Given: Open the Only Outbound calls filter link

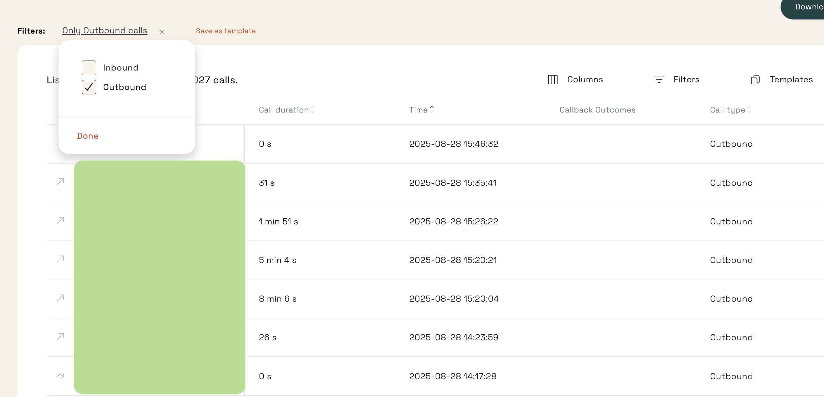Looking at the screenshot, I should click(105, 31).
